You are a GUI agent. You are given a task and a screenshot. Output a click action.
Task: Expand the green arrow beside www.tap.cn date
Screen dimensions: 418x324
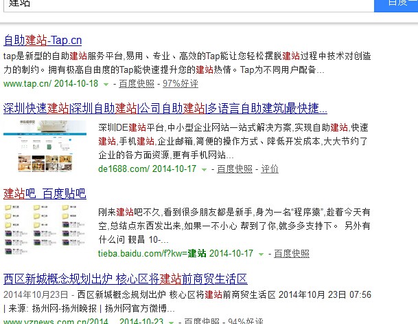(x=106, y=85)
